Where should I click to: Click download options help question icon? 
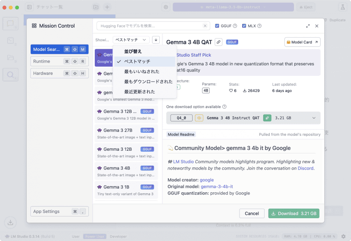[x=225, y=106]
